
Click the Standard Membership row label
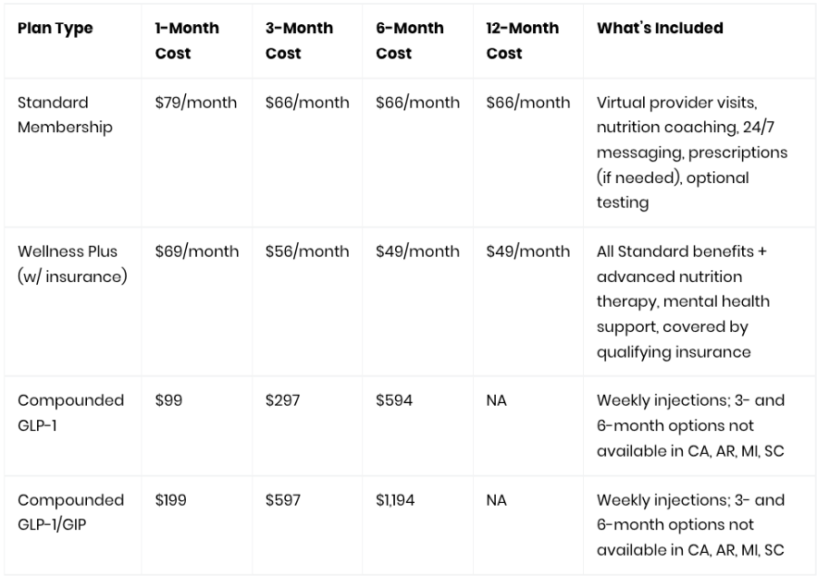65,115
